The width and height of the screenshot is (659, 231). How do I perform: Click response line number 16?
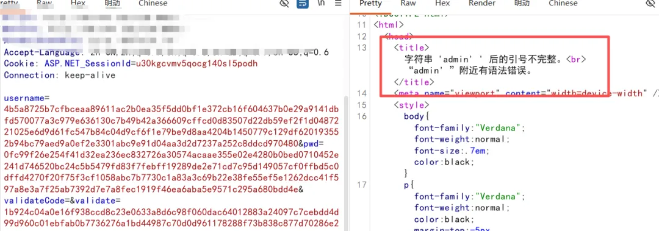[361, 116]
